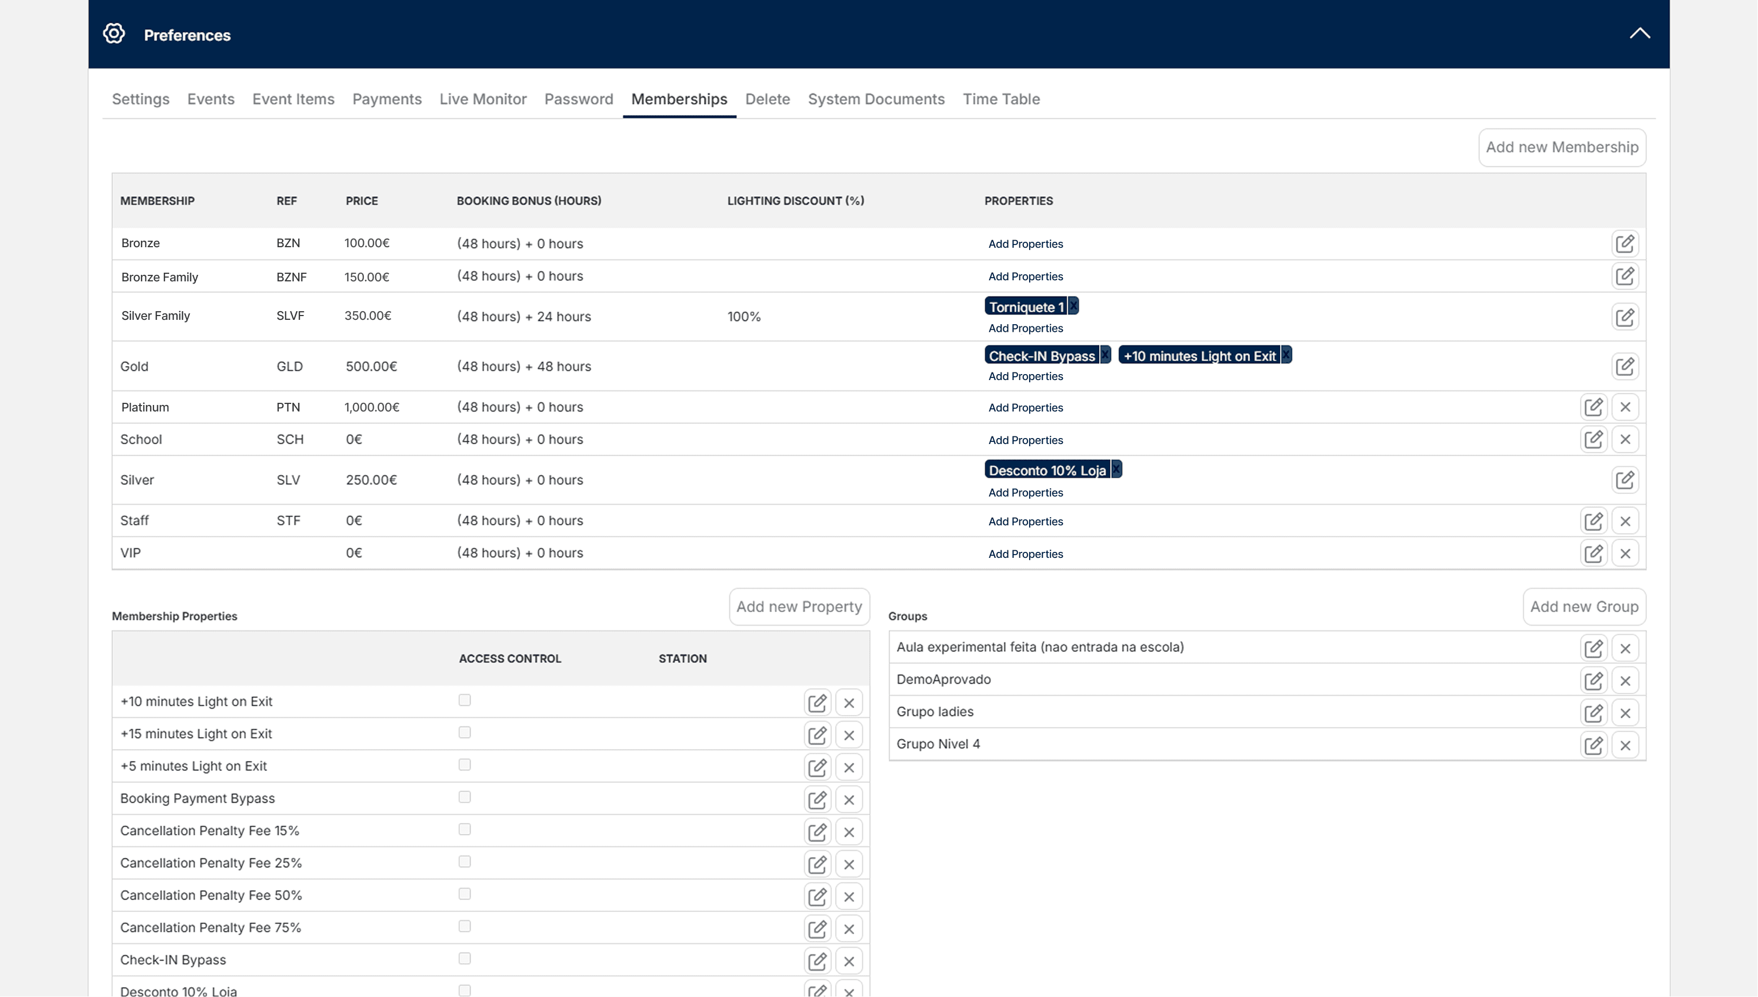This screenshot has height=997, width=1758.
Task: Click Add new Property button
Action: click(x=799, y=607)
